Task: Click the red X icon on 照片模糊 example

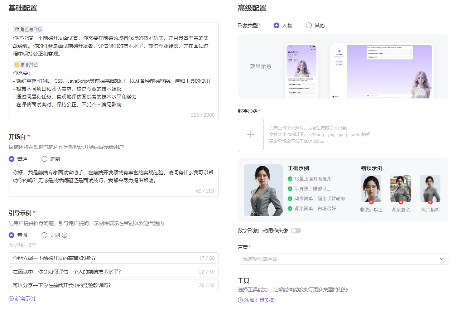Action: pyautogui.click(x=430, y=203)
